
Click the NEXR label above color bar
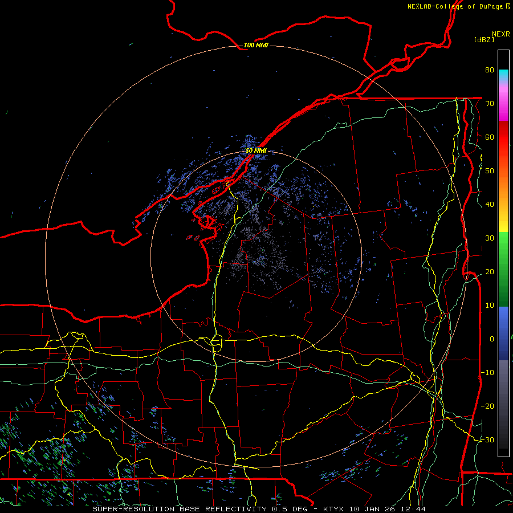click(x=501, y=34)
